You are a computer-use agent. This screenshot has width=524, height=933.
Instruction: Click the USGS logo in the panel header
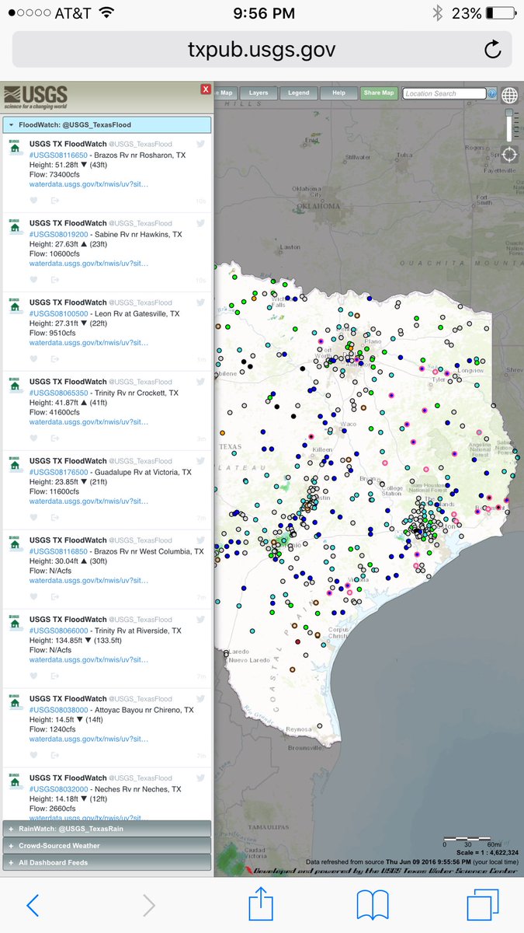click(x=34, y=98)
